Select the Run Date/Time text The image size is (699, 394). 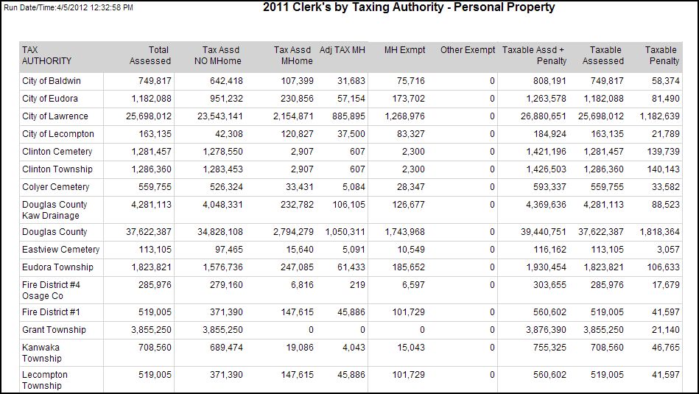coord(69,7)
